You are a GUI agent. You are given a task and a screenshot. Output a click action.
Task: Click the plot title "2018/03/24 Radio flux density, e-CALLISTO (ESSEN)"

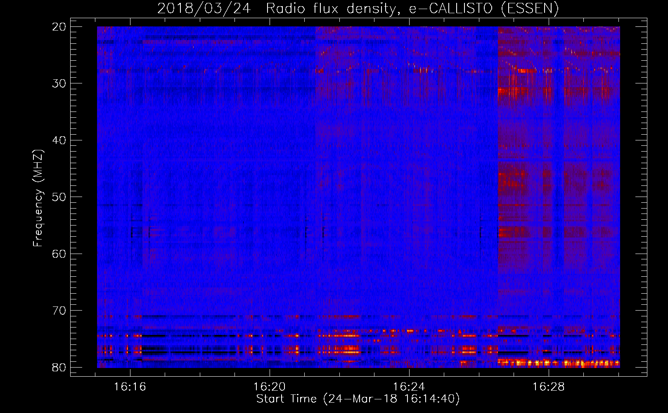click(x=358, y=9)
